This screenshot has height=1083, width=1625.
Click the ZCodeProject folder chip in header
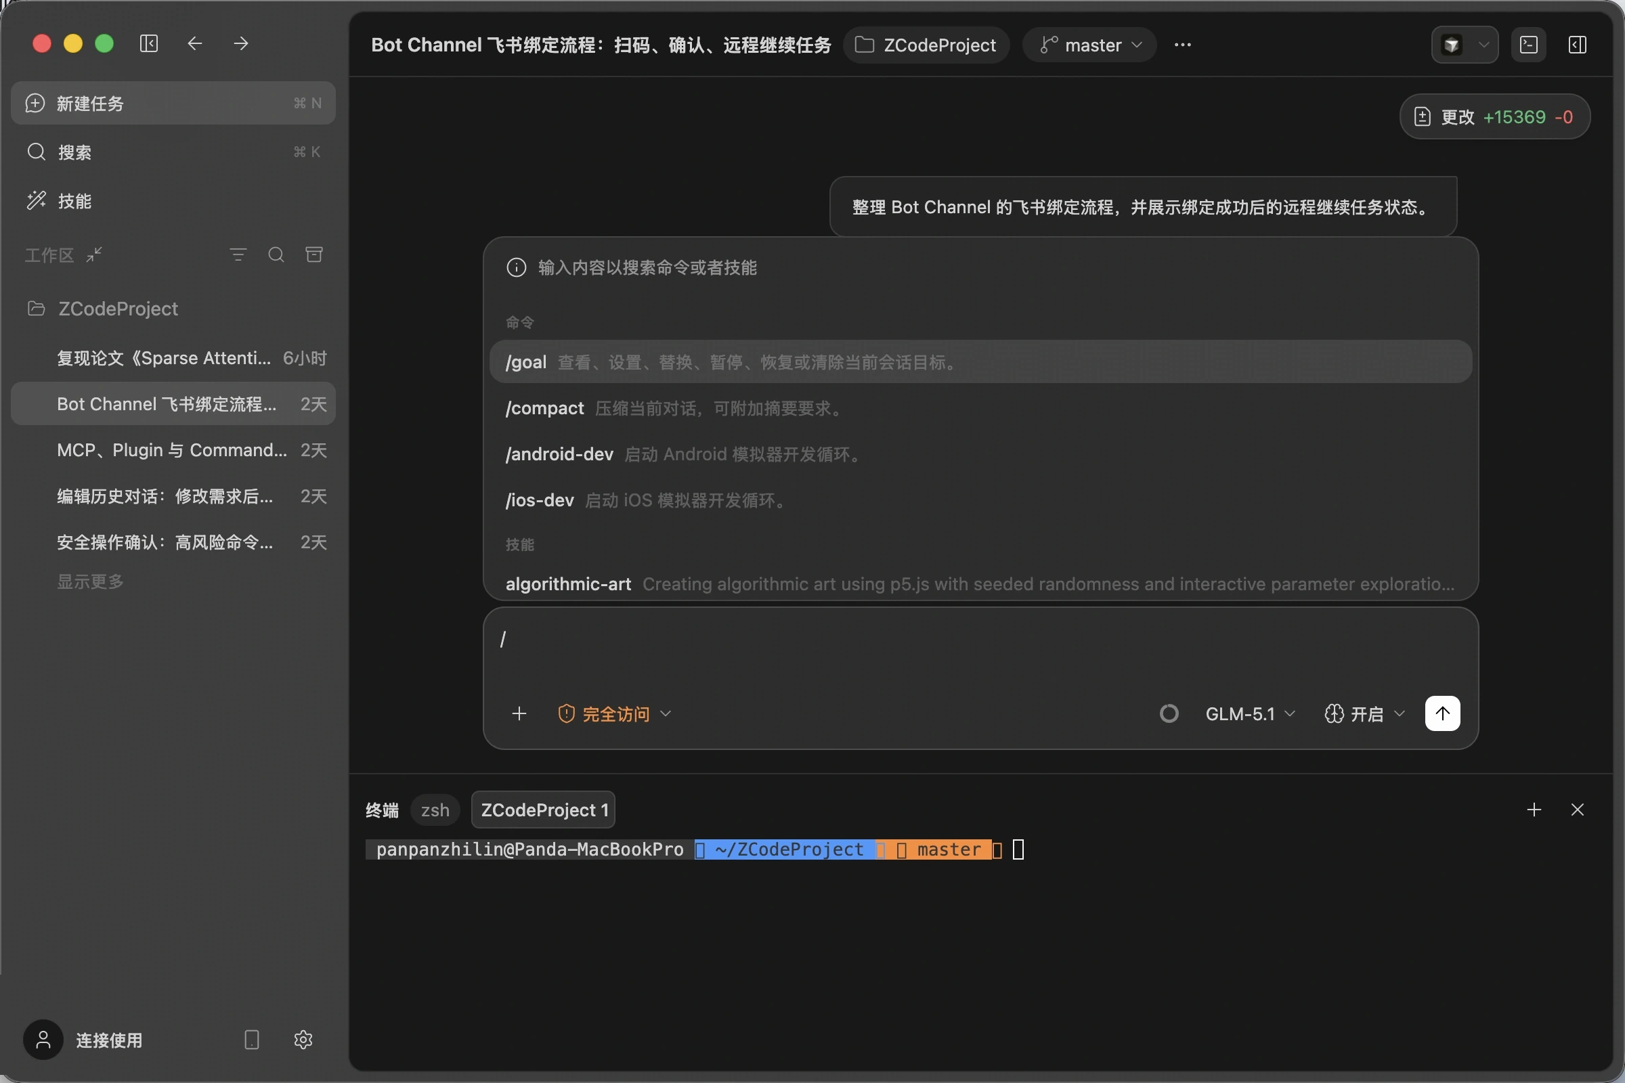point(926,45)
